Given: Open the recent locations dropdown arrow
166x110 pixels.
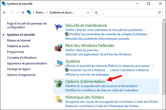Looking at the screenshot, I should click(x=18, y=12).
